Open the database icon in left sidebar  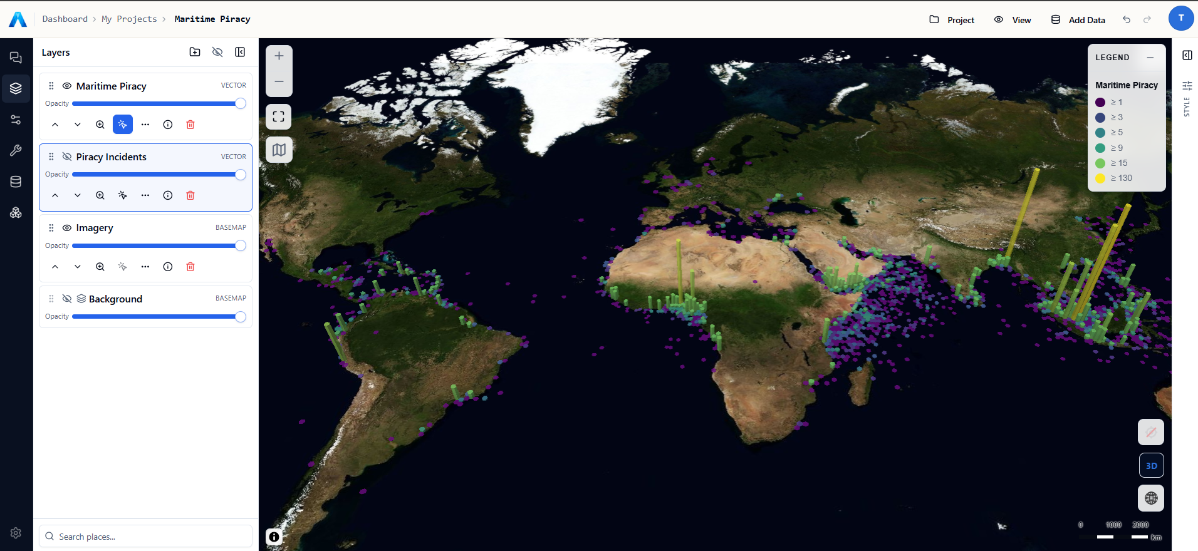(x=16, y=182)
